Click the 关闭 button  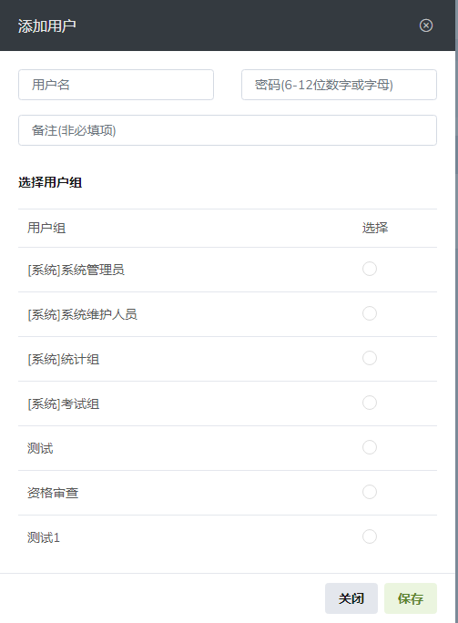[x=351, y=598]
